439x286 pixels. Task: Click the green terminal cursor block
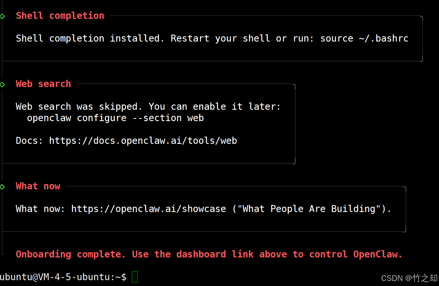coord(135,277)
